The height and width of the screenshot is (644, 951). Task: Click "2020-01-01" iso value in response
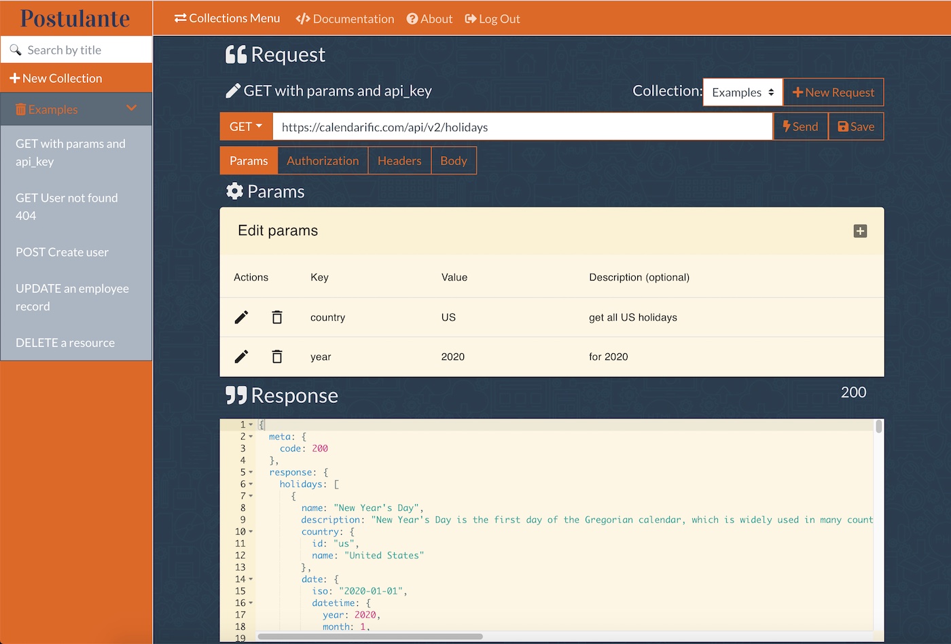(x=372, y=591)
